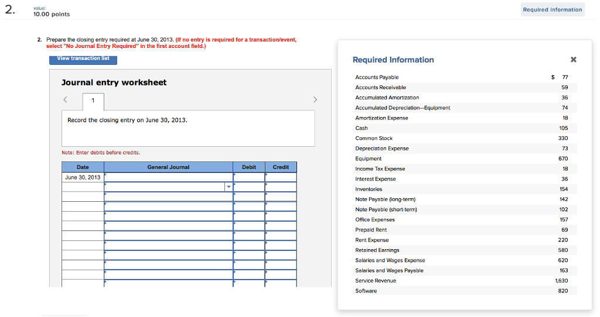Click Accumulated Depreciation—Equipment row
This screenshot has width=600, height=317.
coord(465,108)
